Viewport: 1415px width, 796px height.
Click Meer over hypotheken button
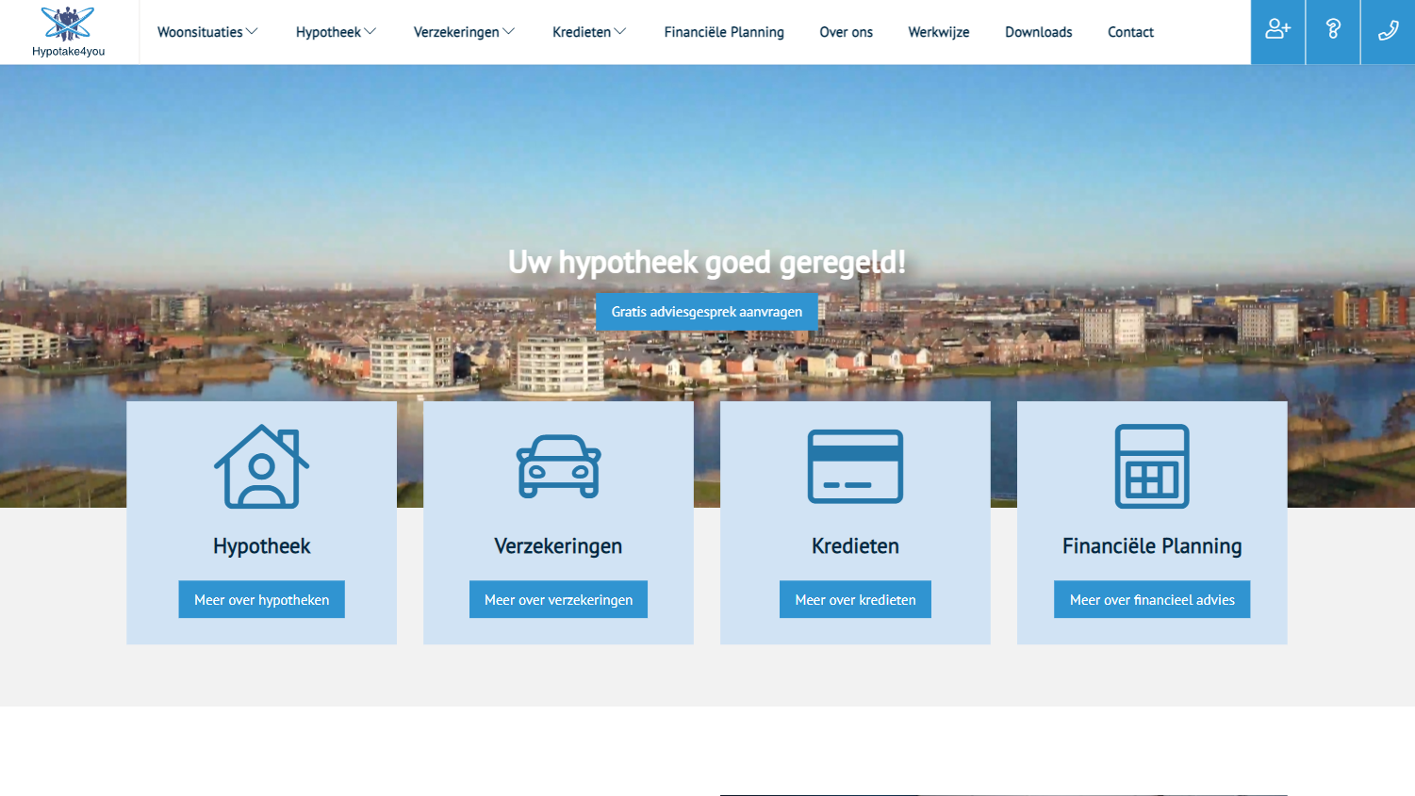tap(262, 599)
